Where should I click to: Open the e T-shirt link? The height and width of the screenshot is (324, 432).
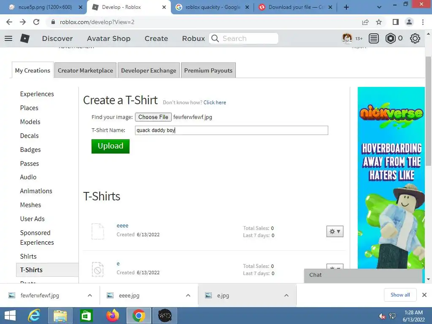coord(118,264)
